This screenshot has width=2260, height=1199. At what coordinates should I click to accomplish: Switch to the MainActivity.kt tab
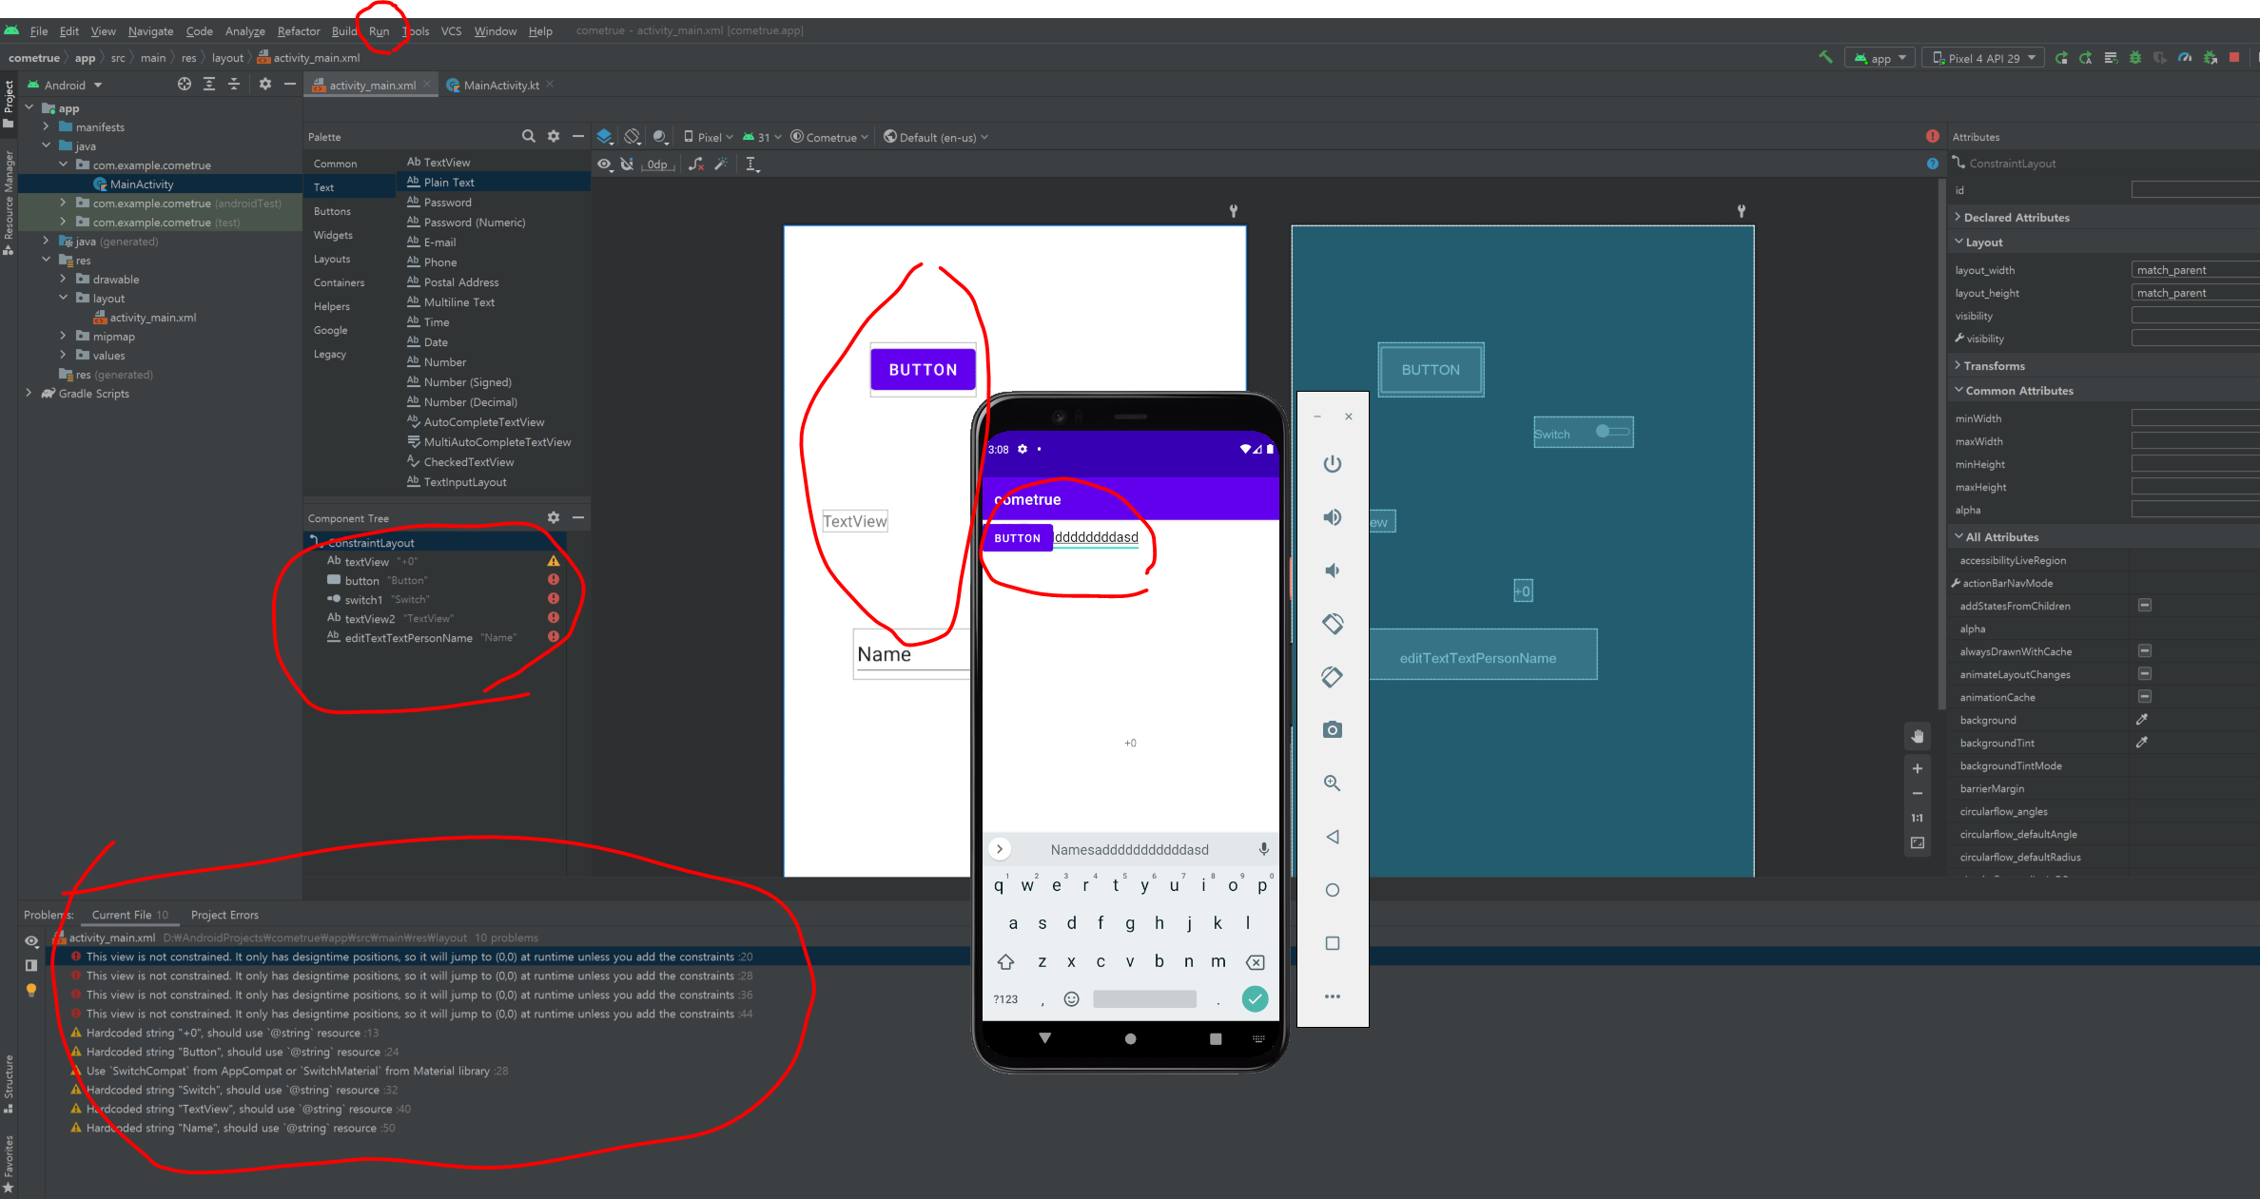[x=500, y=86]
